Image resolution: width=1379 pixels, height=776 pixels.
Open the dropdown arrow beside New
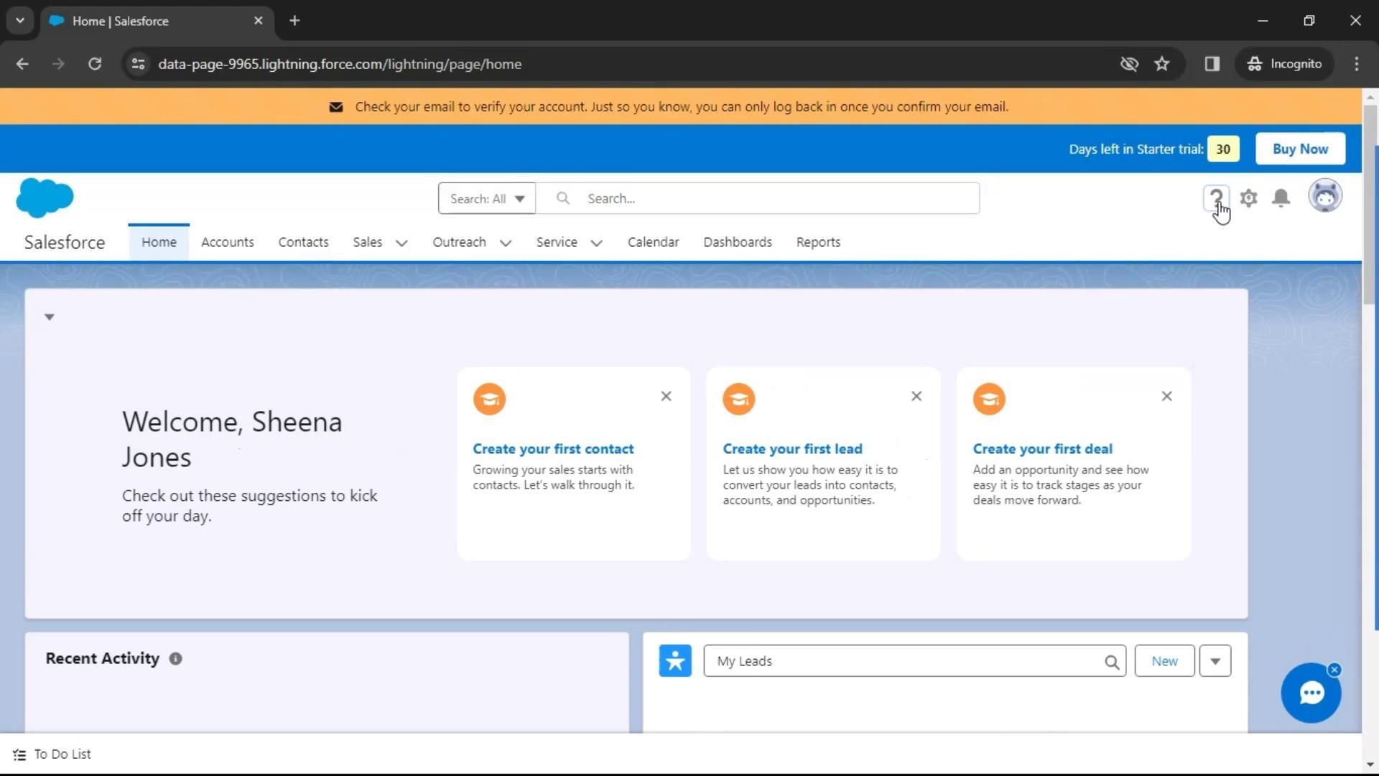pos(1215,661)
